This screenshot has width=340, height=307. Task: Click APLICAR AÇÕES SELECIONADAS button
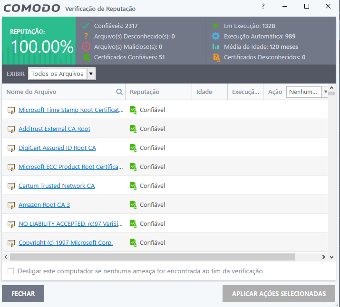tap(279, 294)
